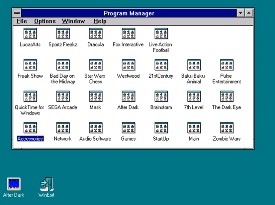Click the Games program group icon
275x205 pixels.
[x=129, y=128]
